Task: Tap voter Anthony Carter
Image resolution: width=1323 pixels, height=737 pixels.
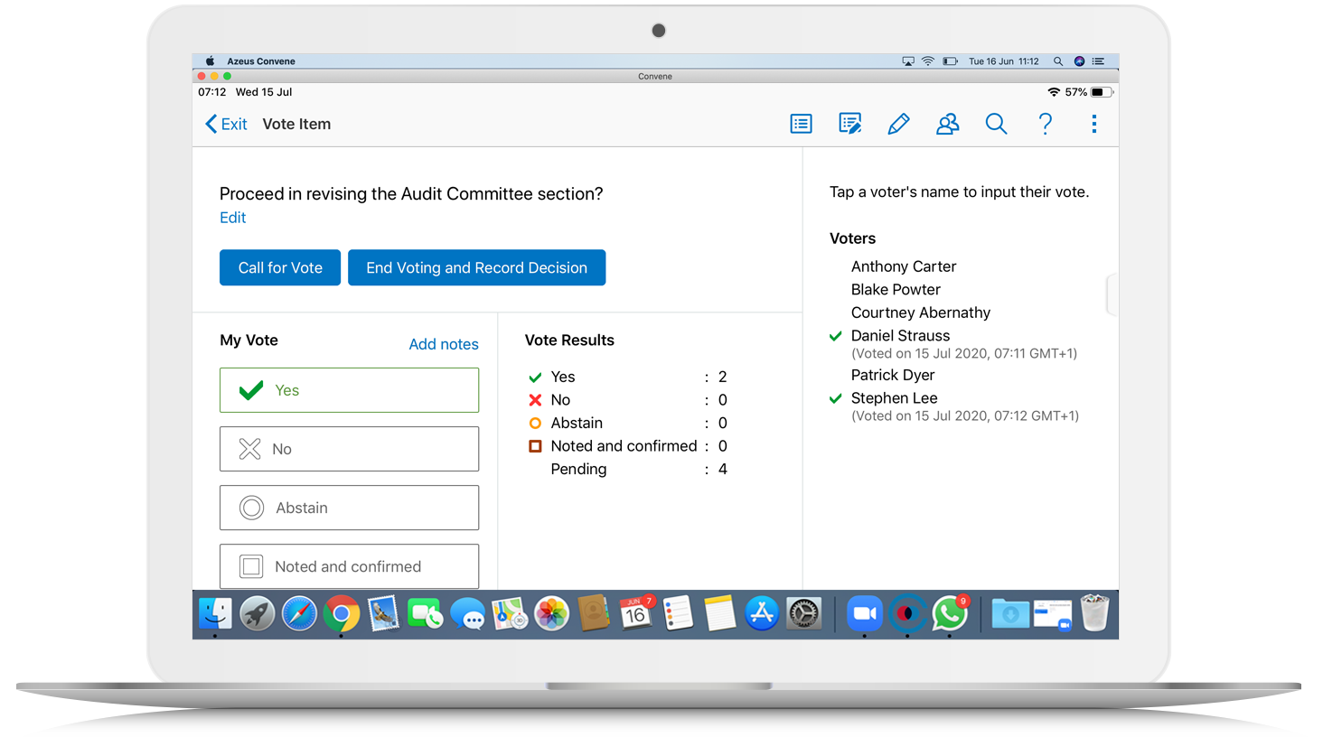Action: 904,266
